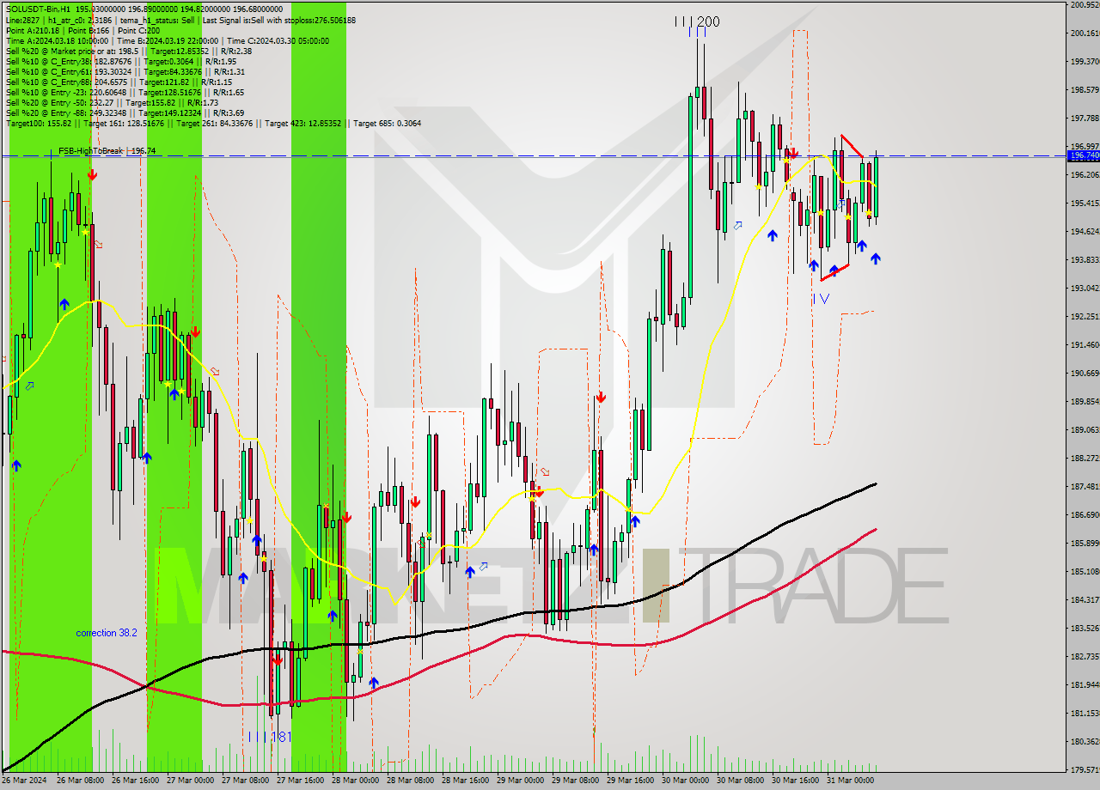Click the 186.690 price axis label
The image size is (1100, 790).
pyautogui.click(x=1085, y=514)
